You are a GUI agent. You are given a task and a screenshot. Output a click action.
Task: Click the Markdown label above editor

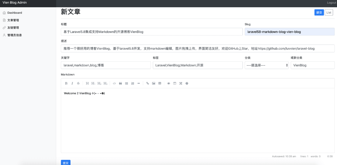click(x=68, y=74)
